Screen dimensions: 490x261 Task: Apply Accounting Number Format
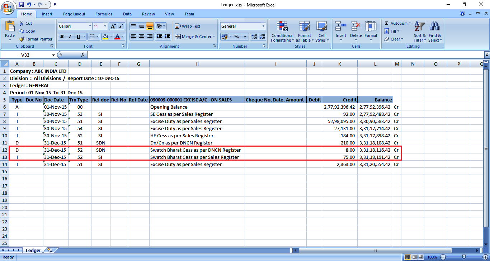point(224,37)
